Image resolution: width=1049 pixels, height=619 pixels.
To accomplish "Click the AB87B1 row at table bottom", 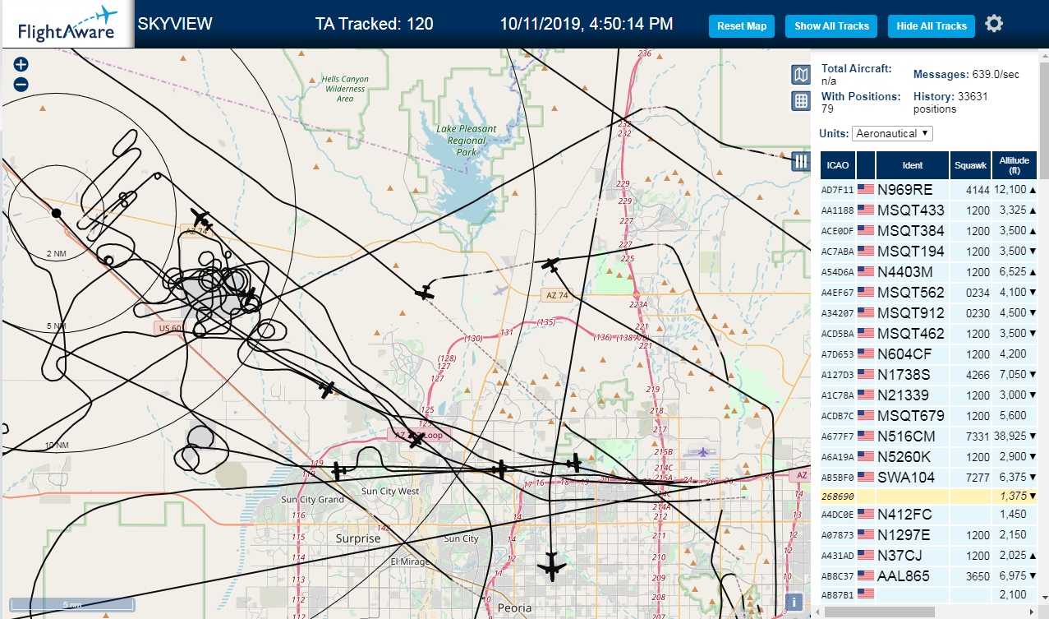I will 929,594.
